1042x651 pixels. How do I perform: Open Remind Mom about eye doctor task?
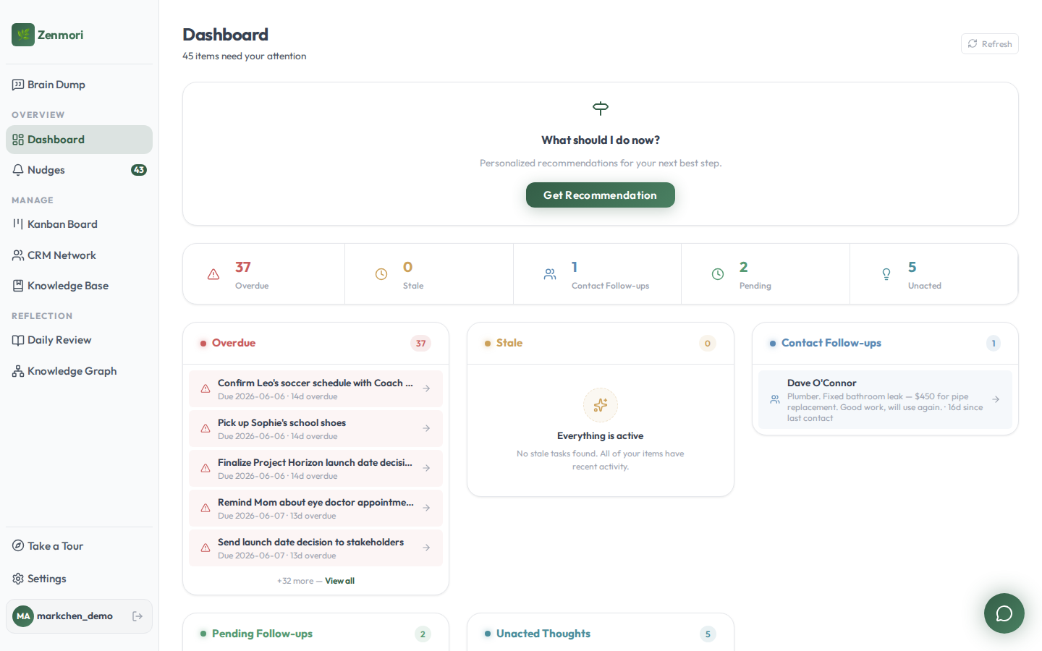point(315,509)
